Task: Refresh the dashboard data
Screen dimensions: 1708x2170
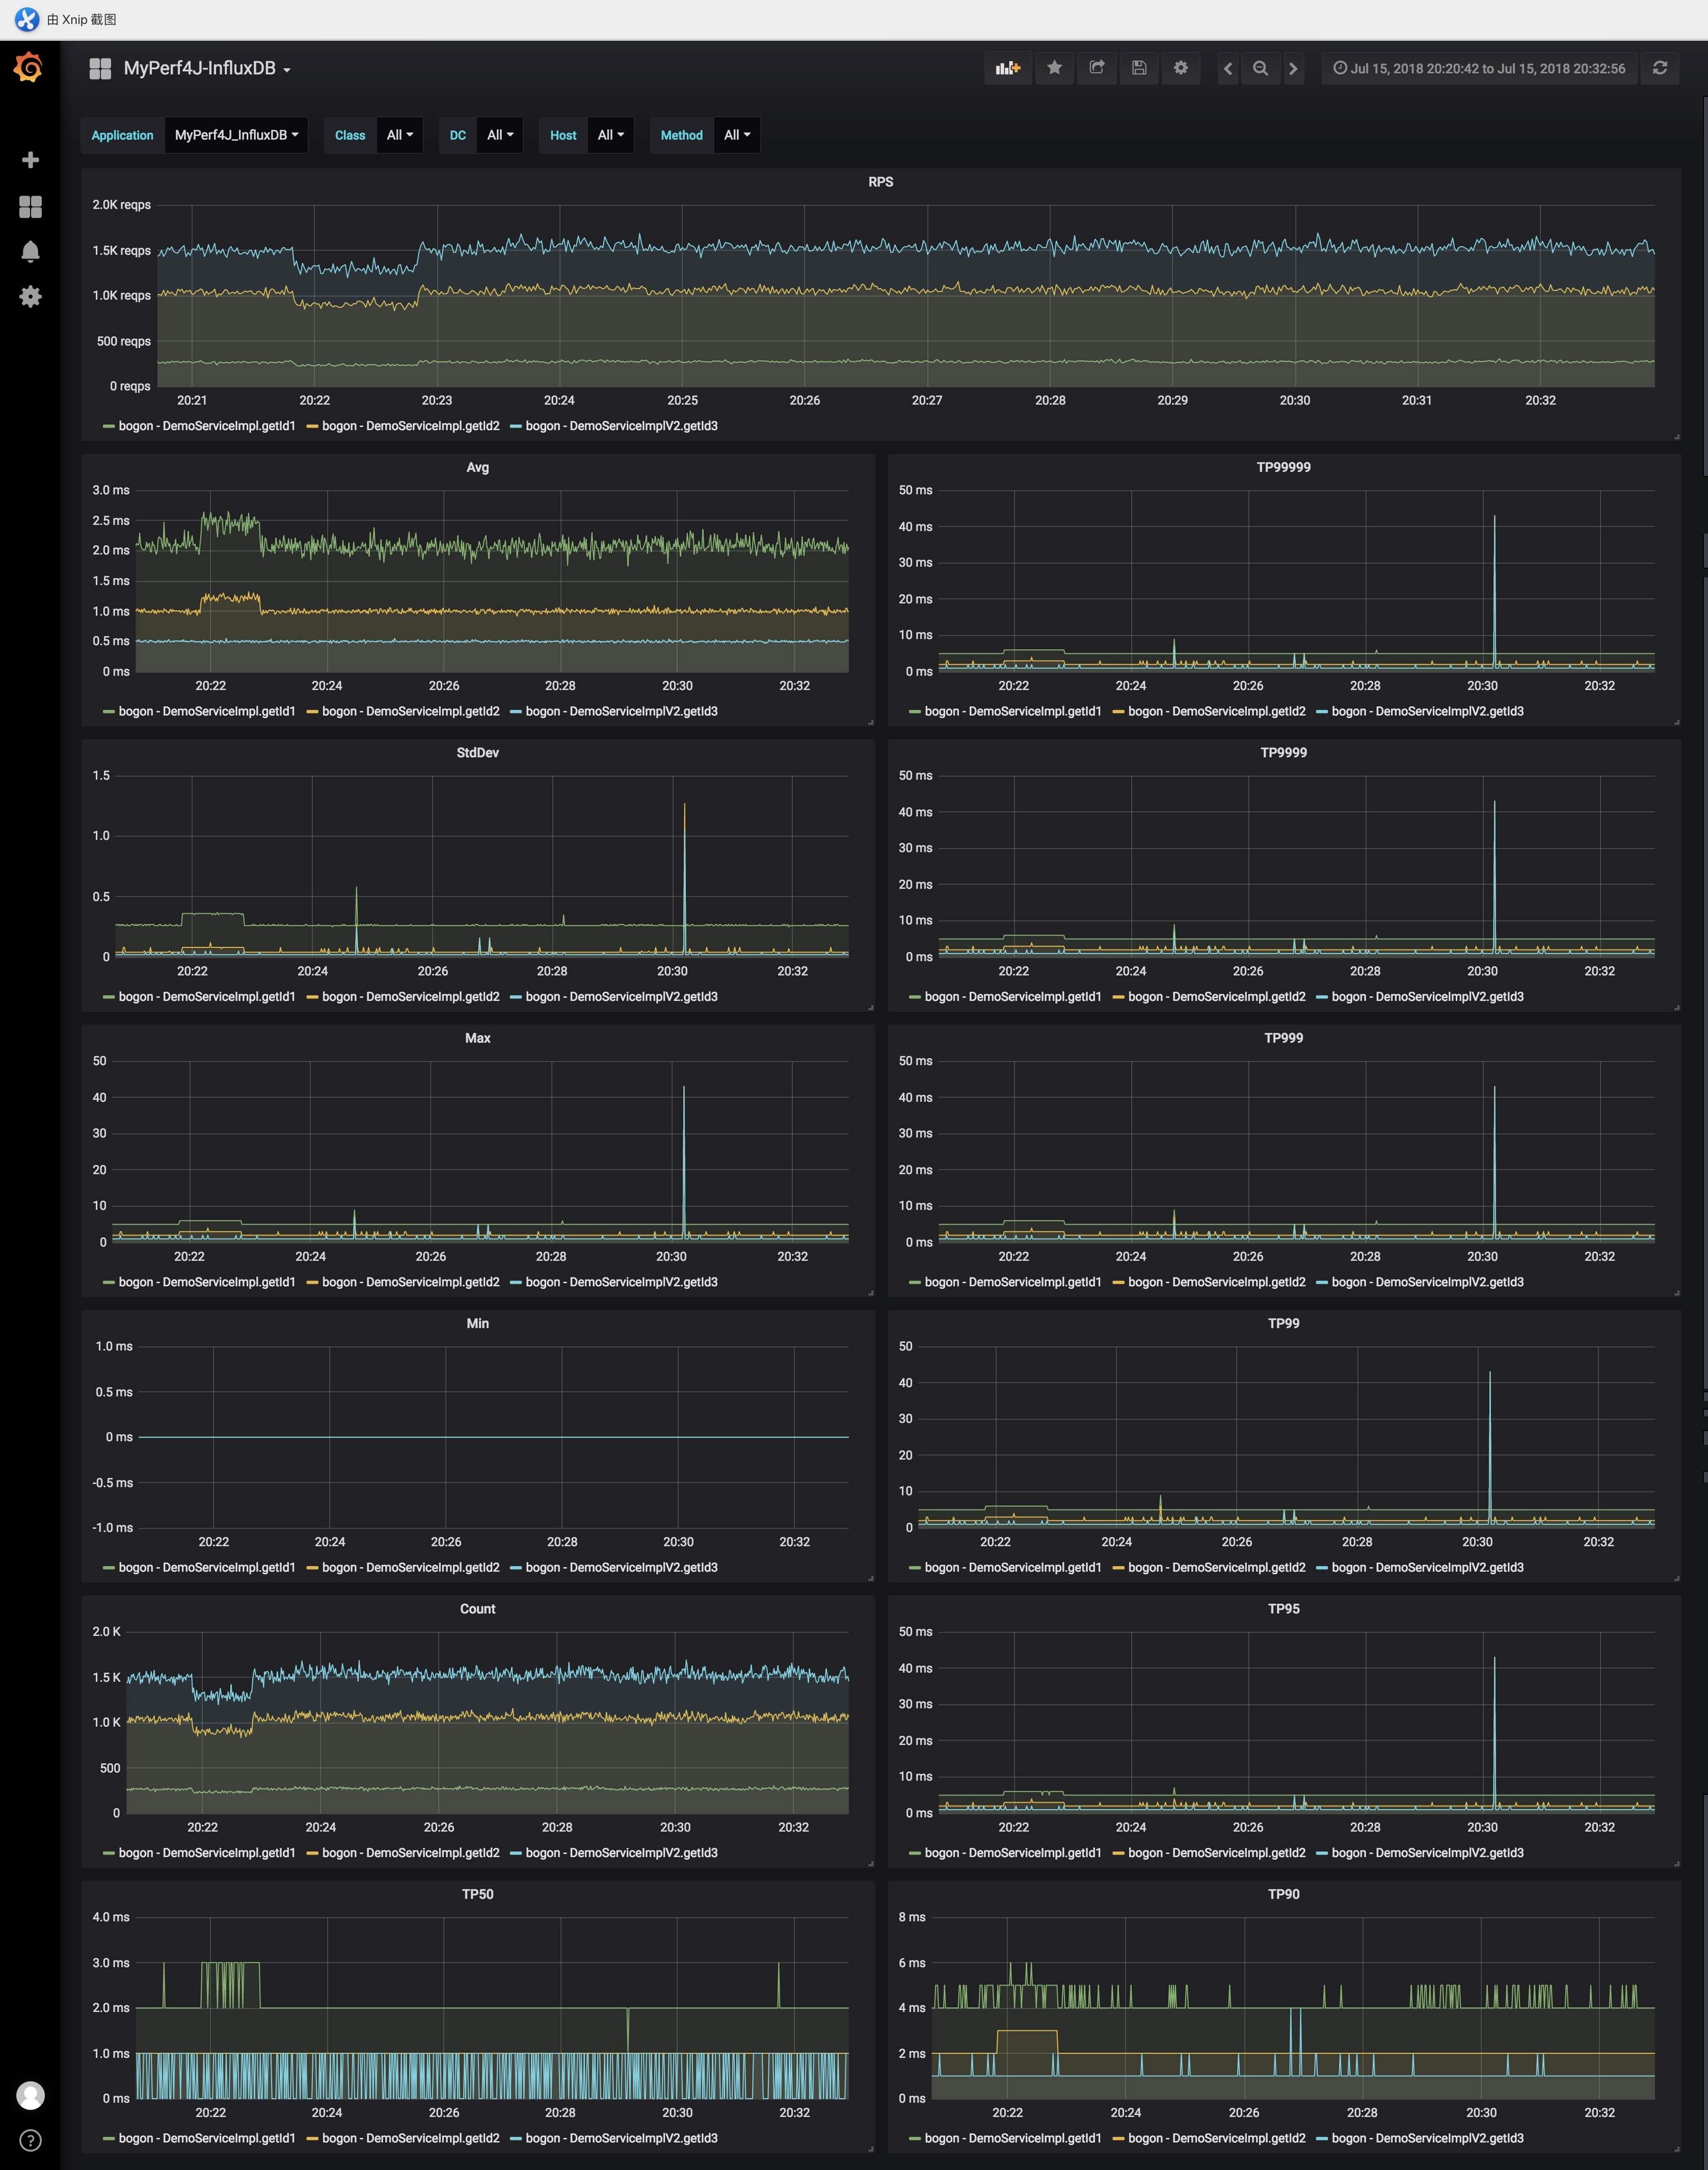Action: pyautogui.click(x=1660, y=68)
